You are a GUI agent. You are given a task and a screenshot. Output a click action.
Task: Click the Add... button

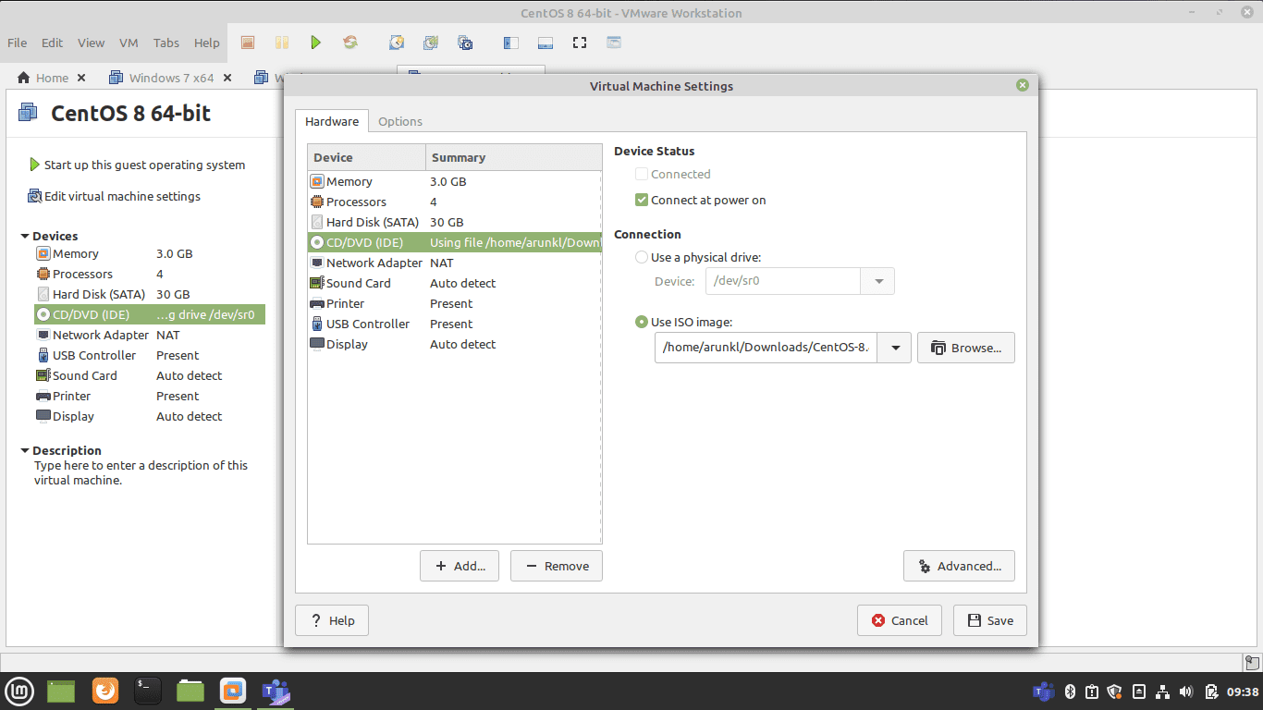(460, 566)
